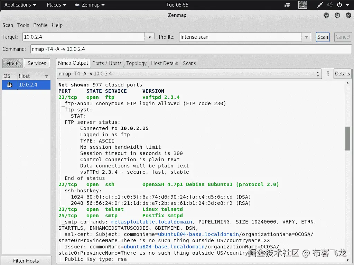This screenshot has height=265, width=354.
Task: Close the Zenmap window
Action: point(348,15)
